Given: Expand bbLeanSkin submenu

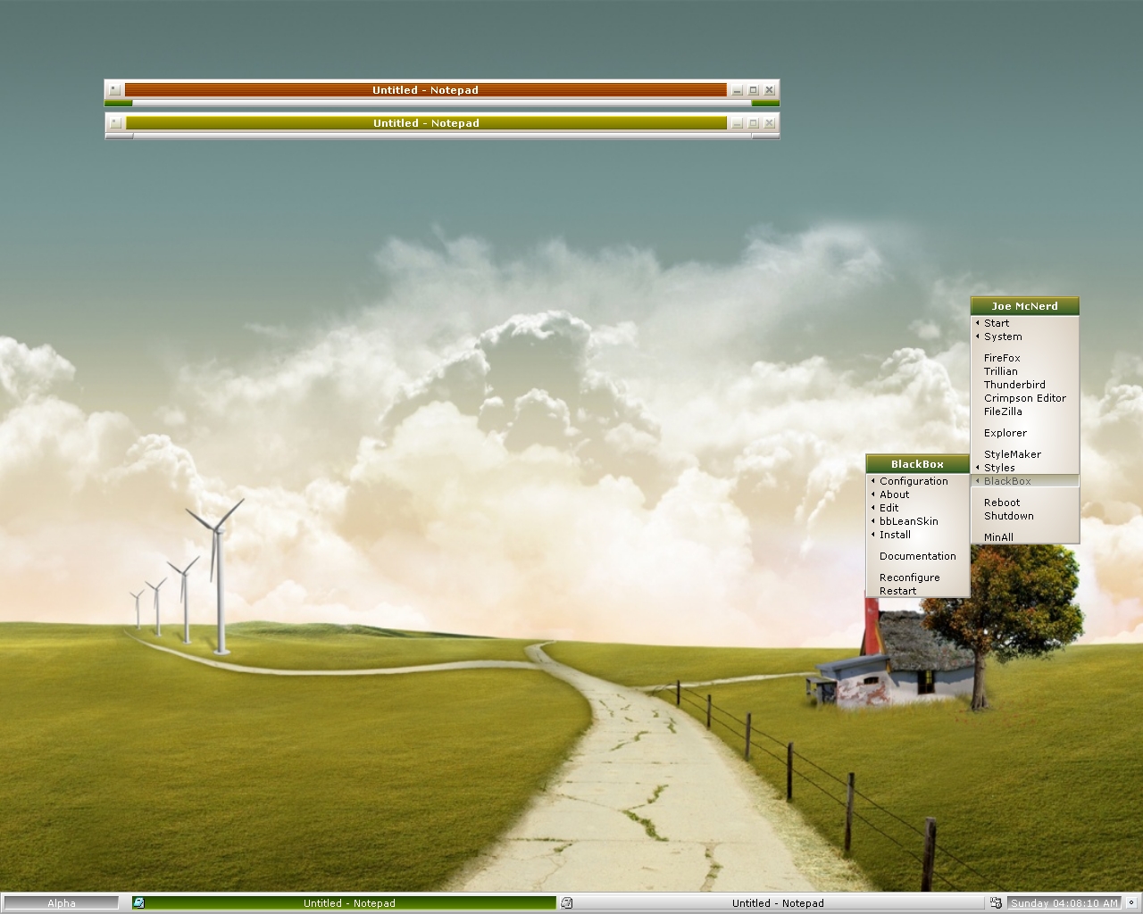Looking at the screenshot, I should coord(918,521).
